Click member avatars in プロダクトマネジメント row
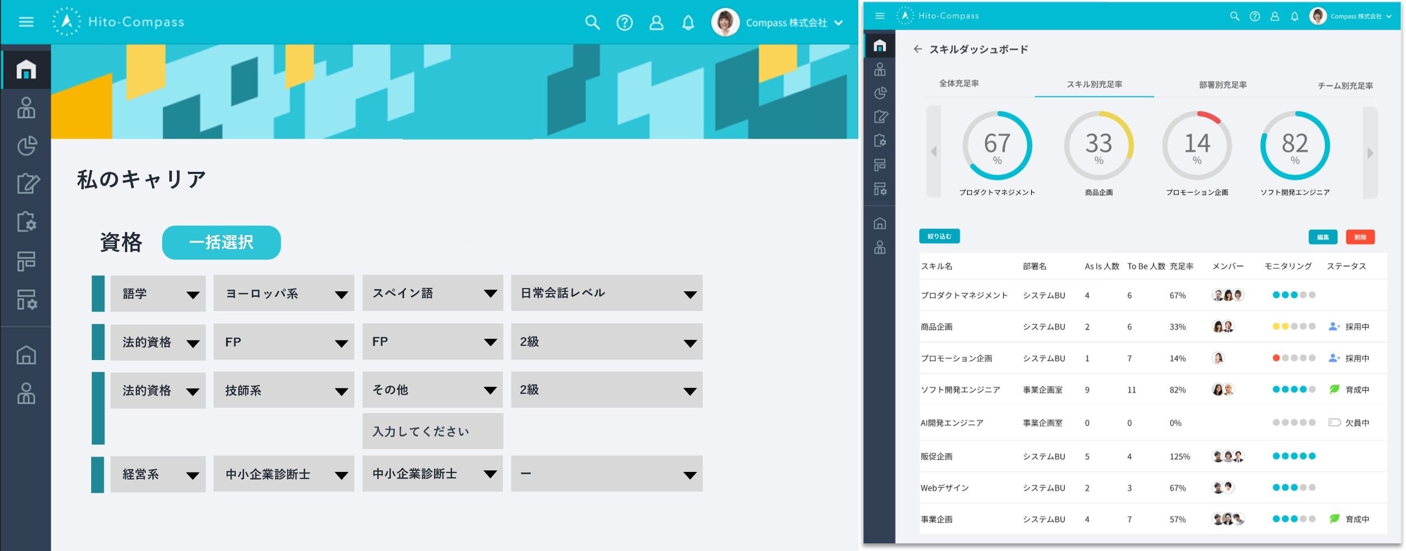This screenshot has height=551, width=1406. coord(1227,295)
